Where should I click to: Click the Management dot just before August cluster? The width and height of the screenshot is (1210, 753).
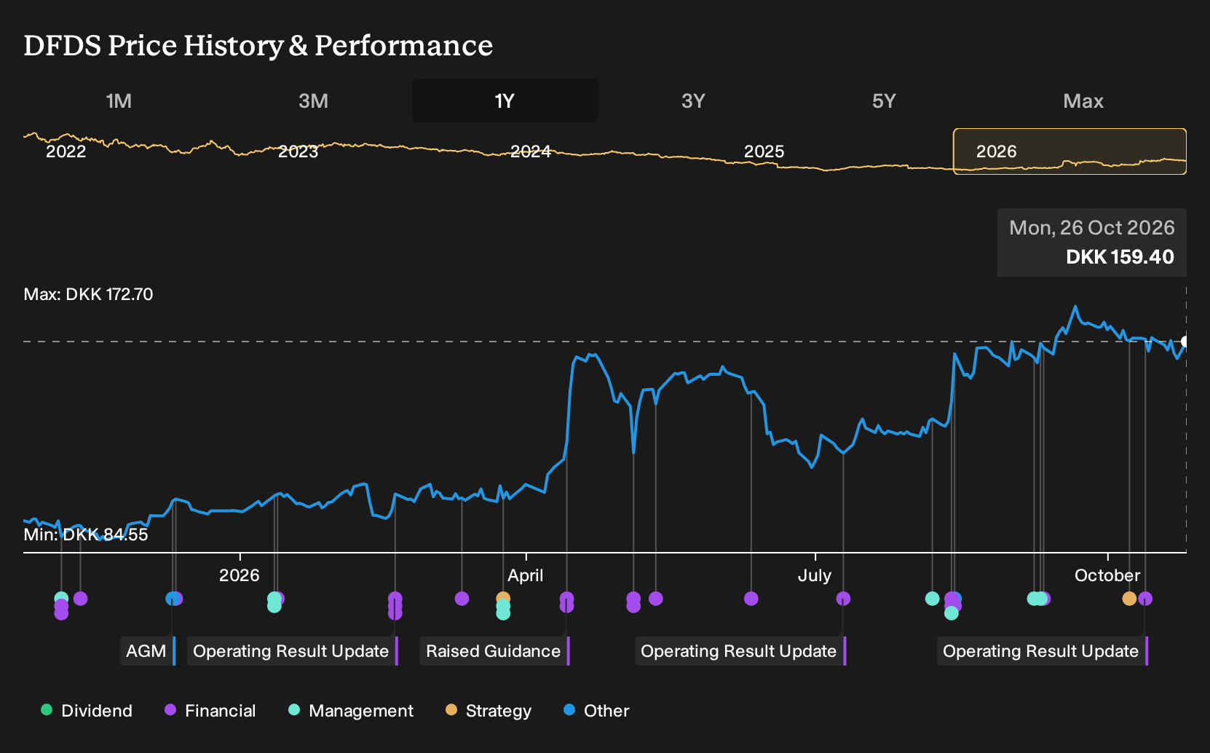932,599
